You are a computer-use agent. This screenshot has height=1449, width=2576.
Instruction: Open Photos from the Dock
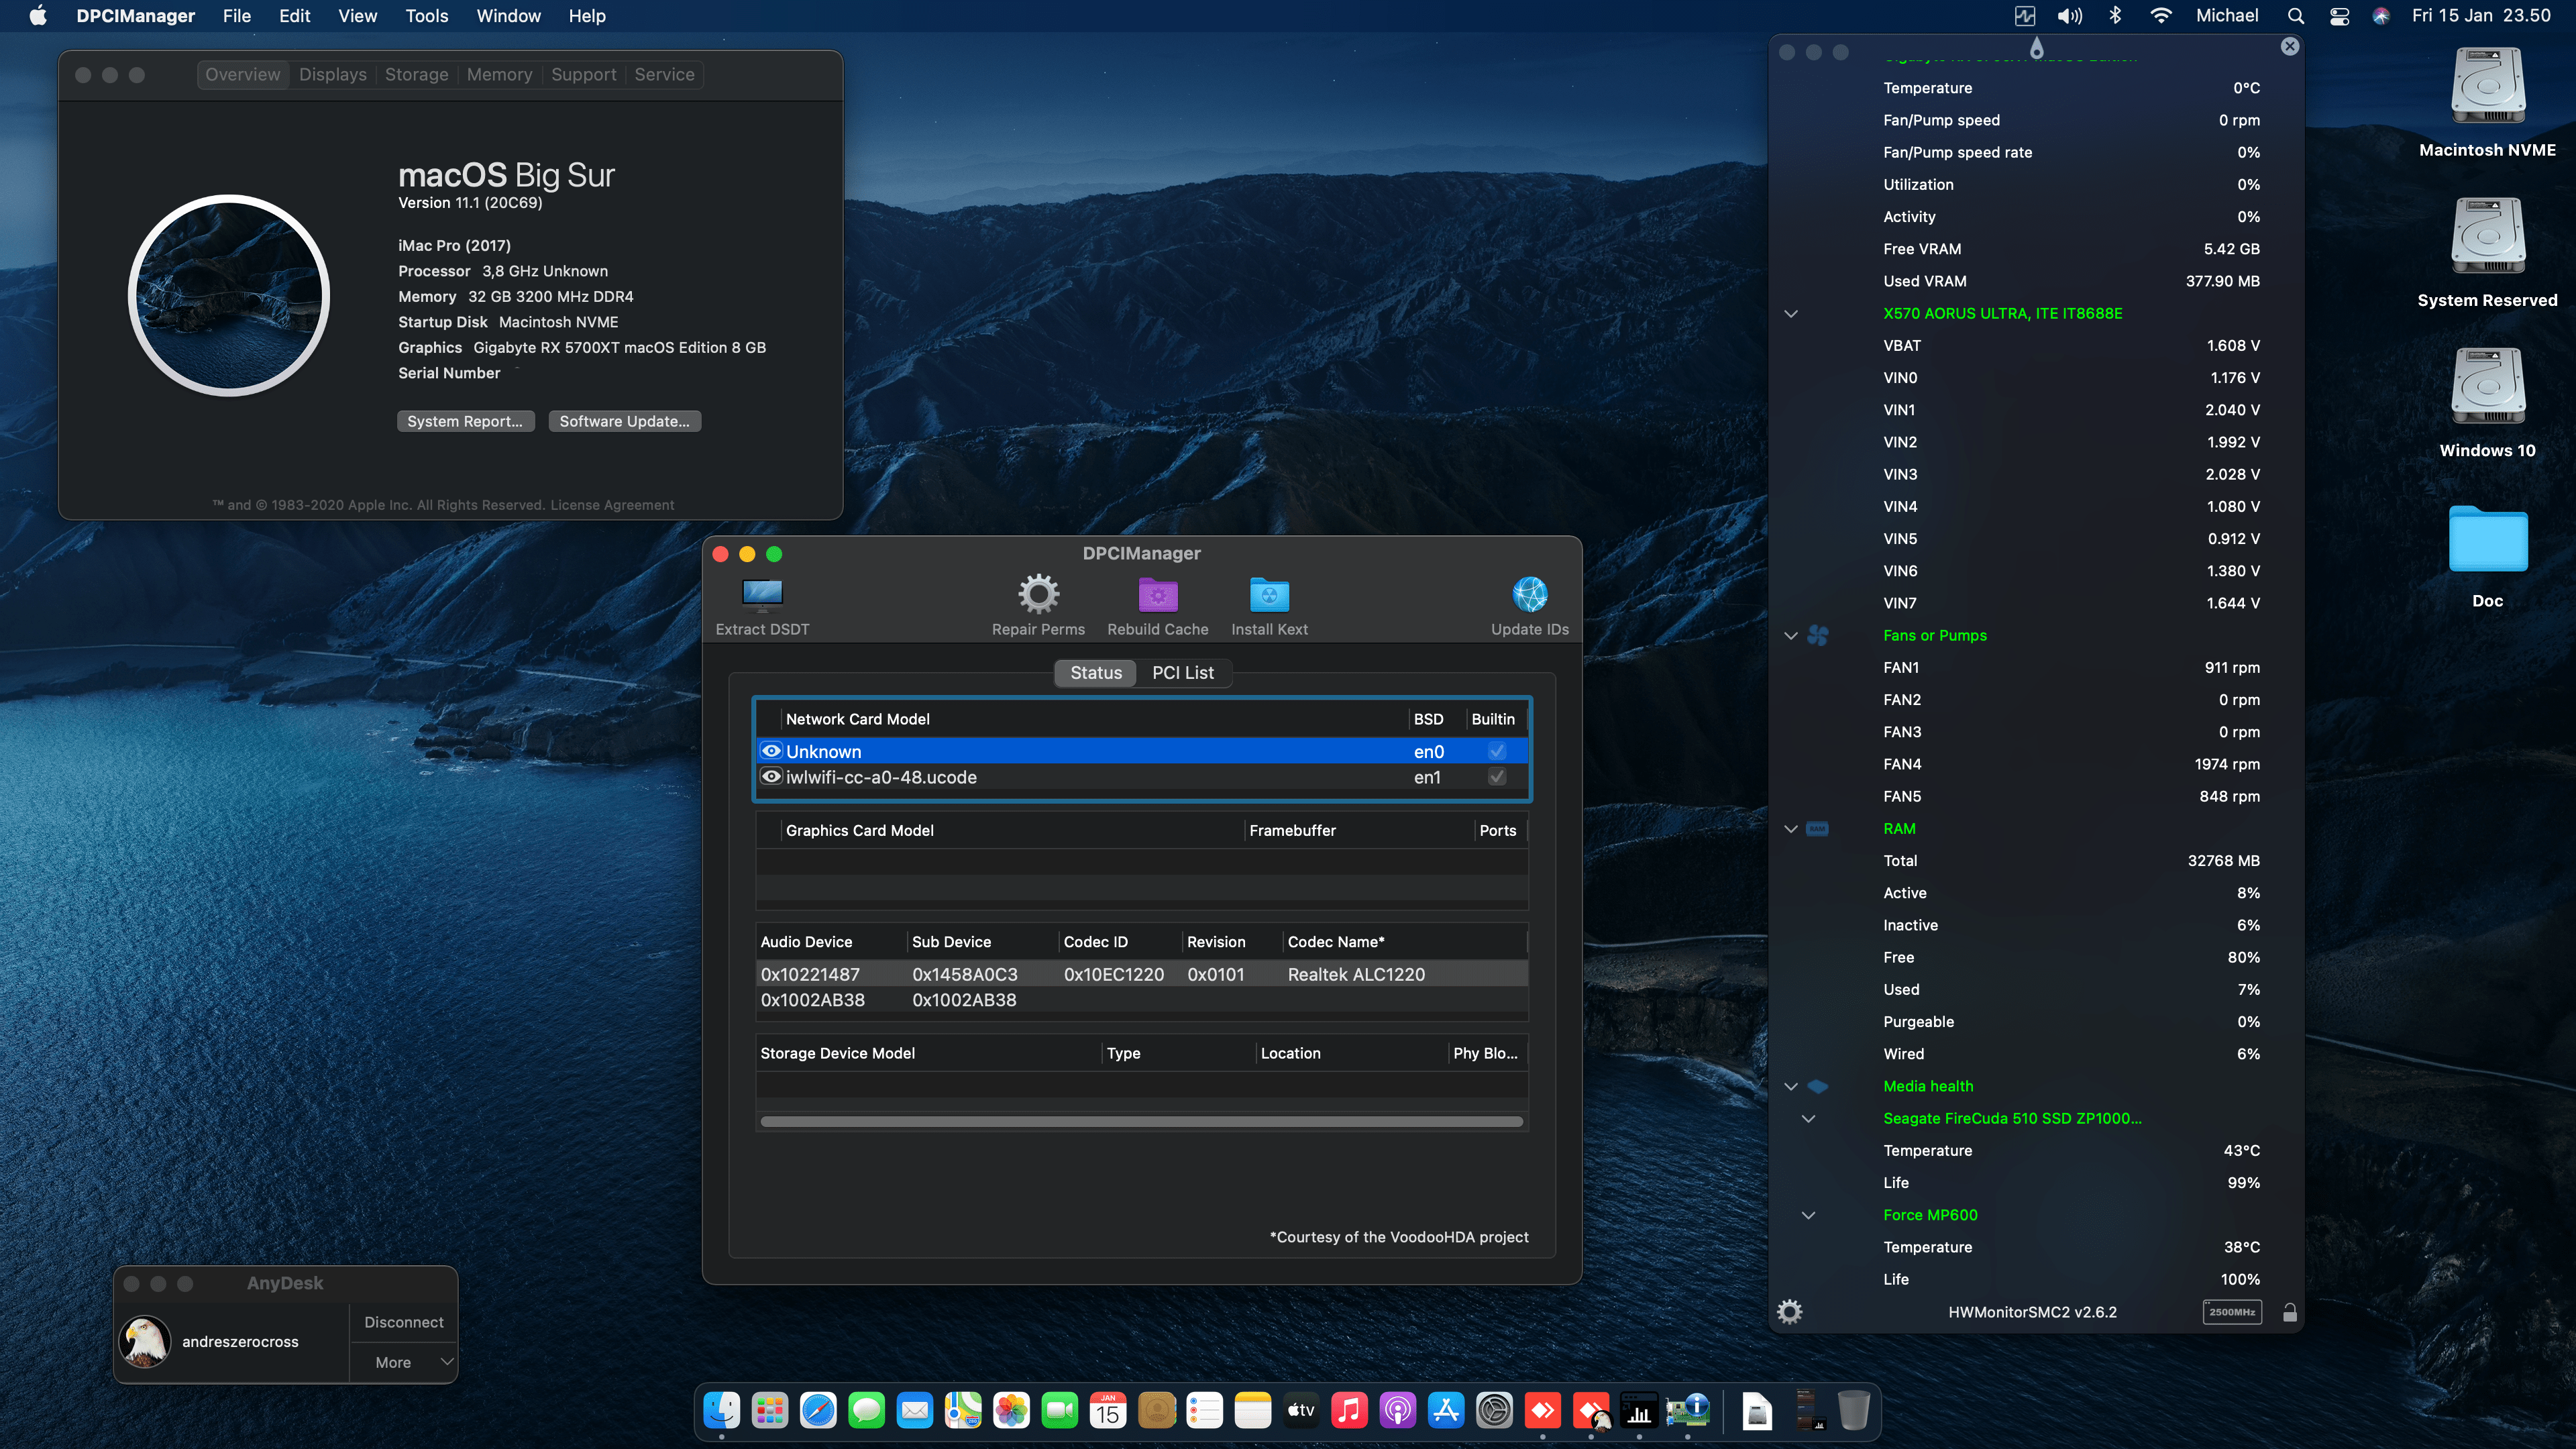point(1011,1411)
